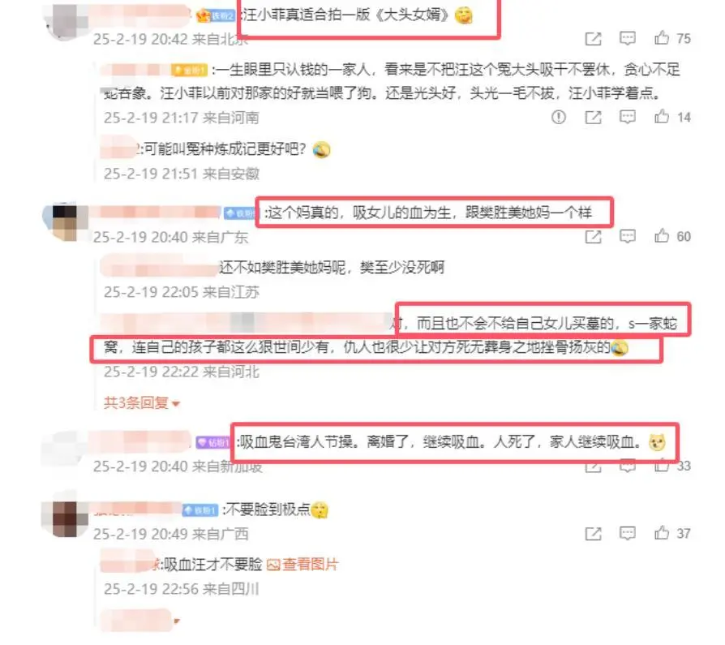
Task: Open avatar of 20:40 Guangdong commenter
Action: [65, 222]
